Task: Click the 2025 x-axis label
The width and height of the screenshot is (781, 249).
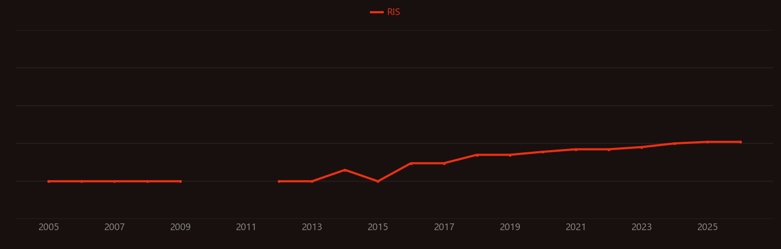Action: [x=707, y=227]
